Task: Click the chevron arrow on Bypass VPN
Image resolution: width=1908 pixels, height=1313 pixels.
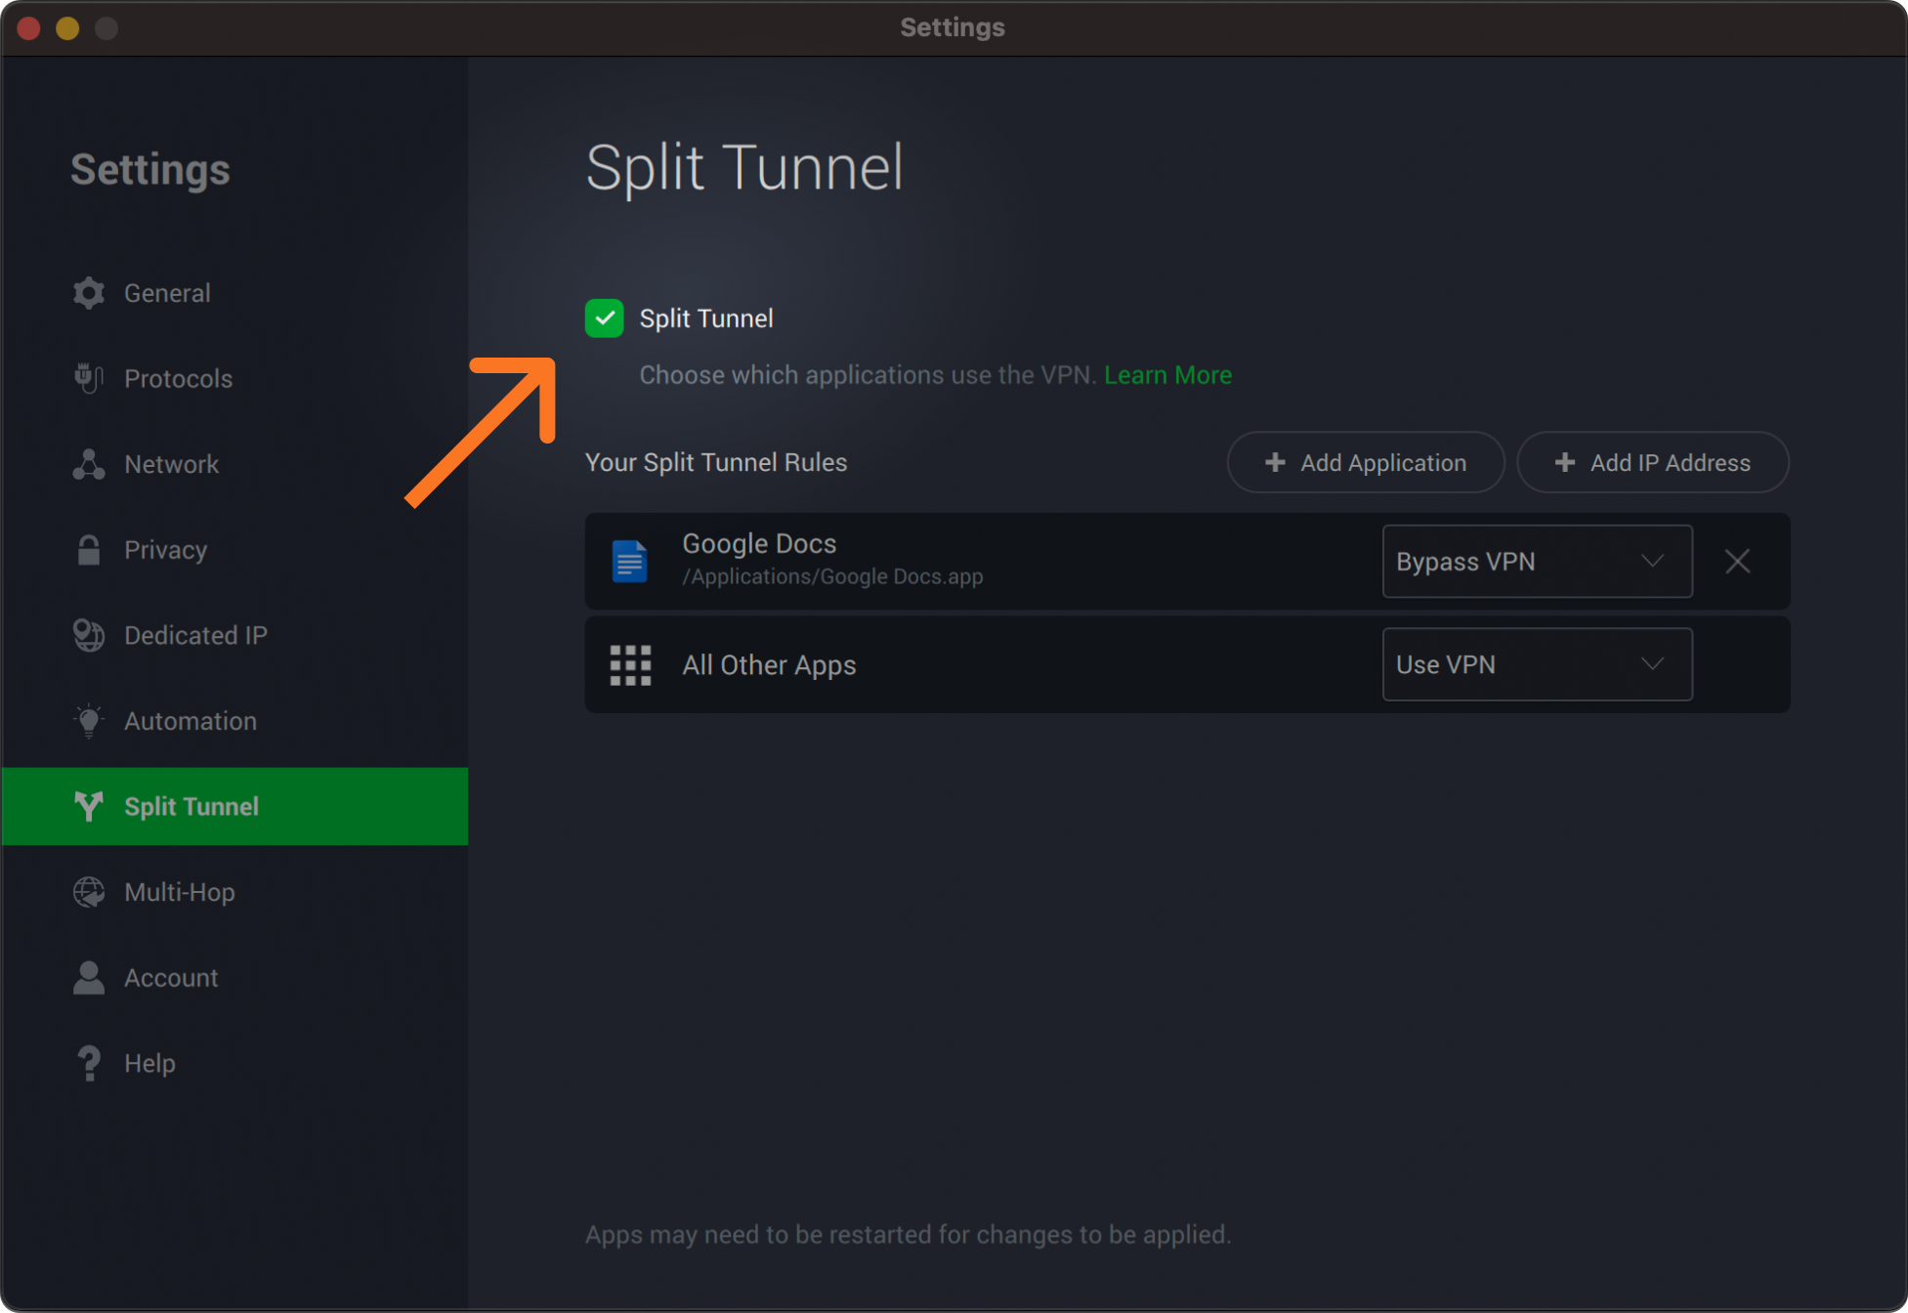Action: click(x=1652, y=562)
